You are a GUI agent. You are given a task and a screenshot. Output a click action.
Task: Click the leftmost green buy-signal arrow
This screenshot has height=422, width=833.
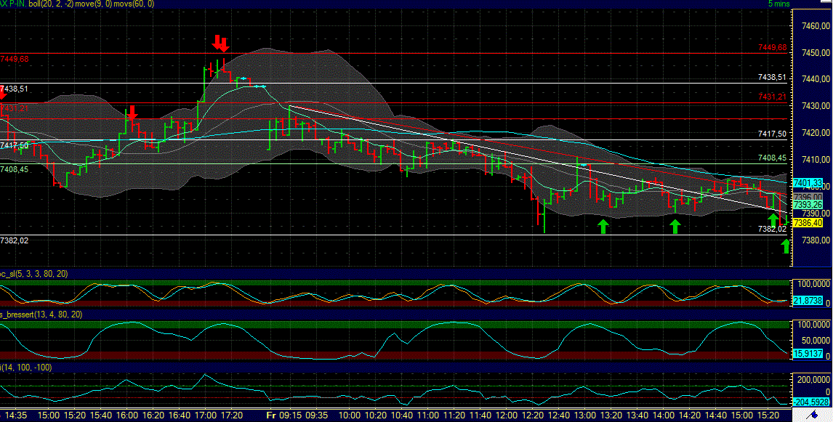[603, 227]
